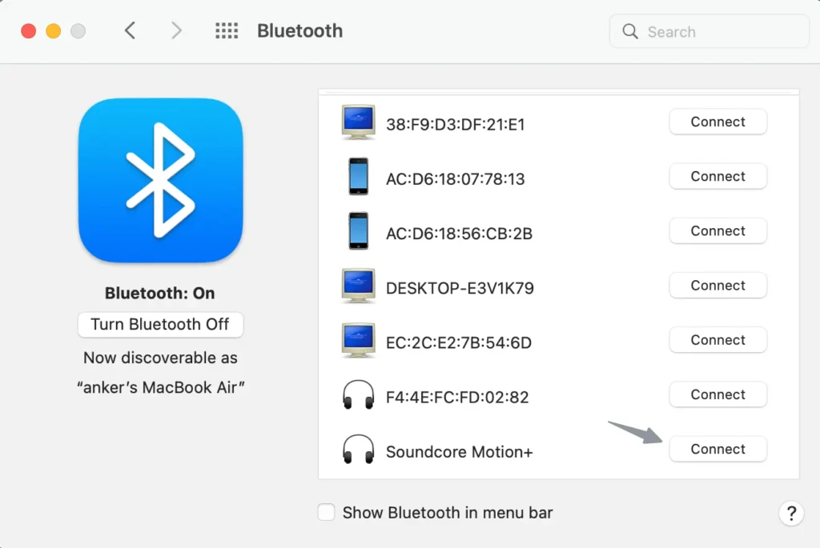Image resolution: width=820 pixels, height=548 pixels.
Task: Click the monitor icon next to DESKTOP-E3V1K79
Action: tap(358, 286)
